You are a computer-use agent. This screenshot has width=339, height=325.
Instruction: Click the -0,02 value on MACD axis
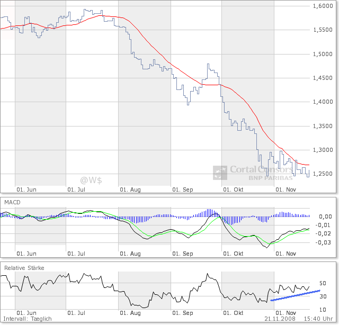pos(324,233)
